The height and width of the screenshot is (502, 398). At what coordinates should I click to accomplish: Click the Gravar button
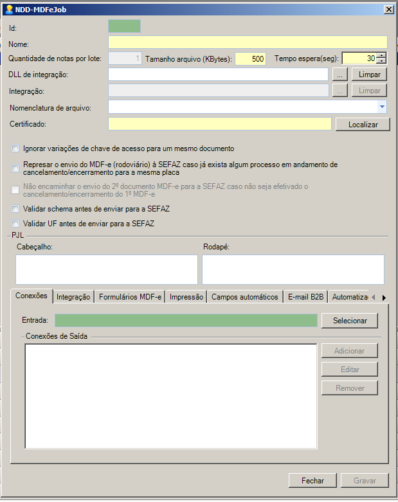tap(365, 480)
